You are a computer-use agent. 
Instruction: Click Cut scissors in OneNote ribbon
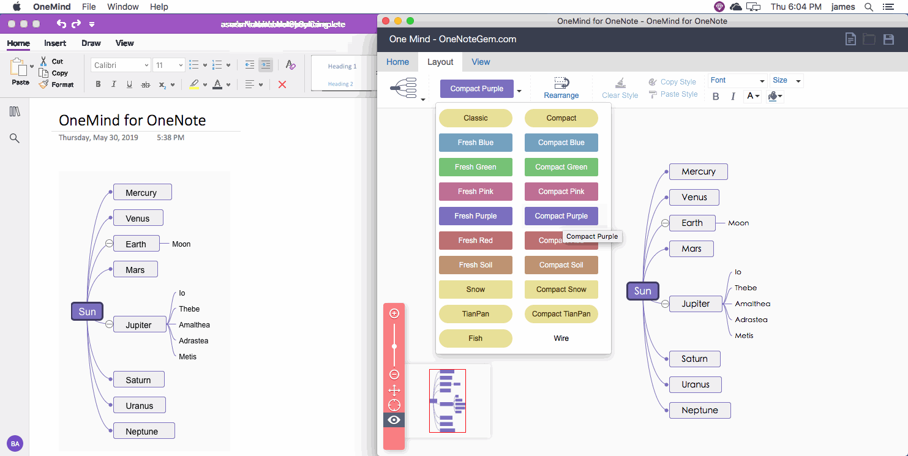pos(43,61)
